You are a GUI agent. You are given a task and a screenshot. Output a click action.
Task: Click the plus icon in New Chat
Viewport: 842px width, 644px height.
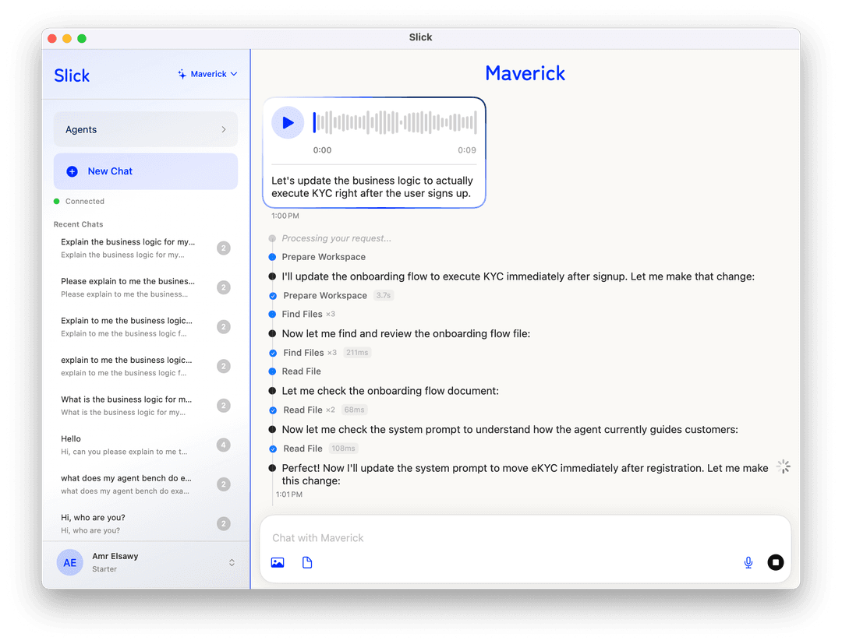pos(72,171)
